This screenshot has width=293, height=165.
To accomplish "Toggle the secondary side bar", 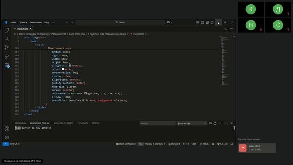I will [x=212, y=22].
